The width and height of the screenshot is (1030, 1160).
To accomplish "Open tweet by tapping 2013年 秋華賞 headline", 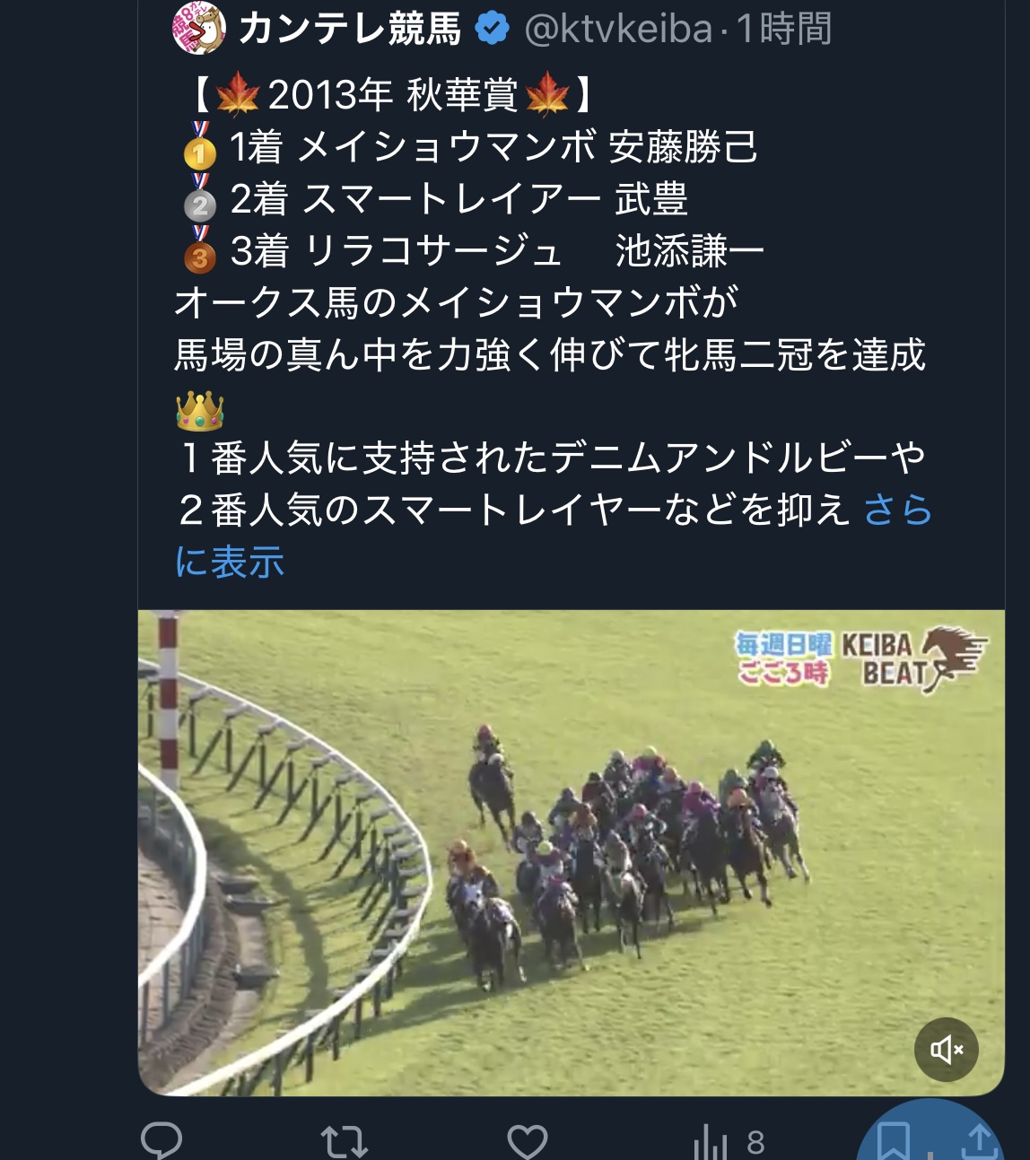I will pyautogui.click(x=393, y=94).
